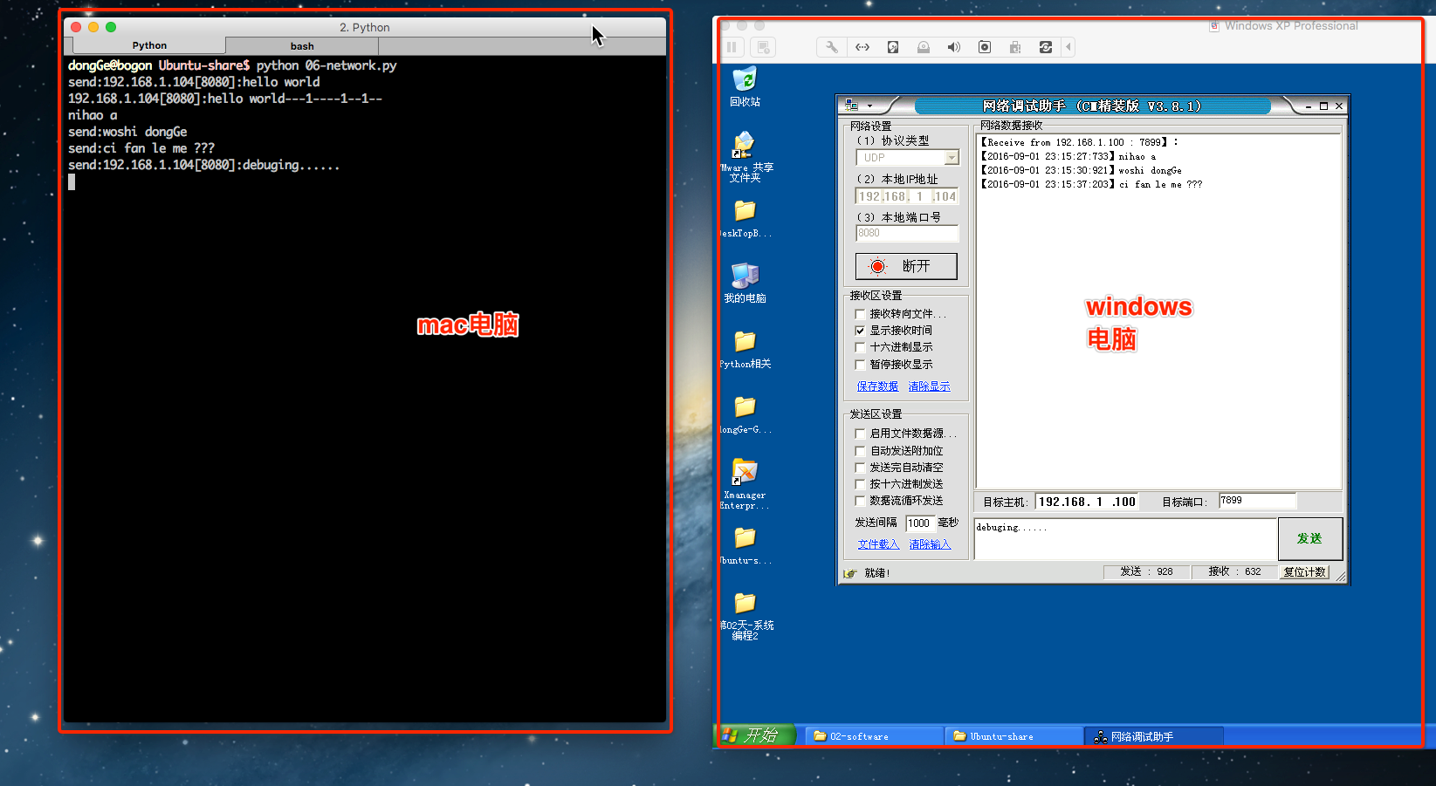Viewport: 1436px width, 786px height.
Task: Uncheck 显示接收时间 checkbox
Action: (x=860, y=331)
